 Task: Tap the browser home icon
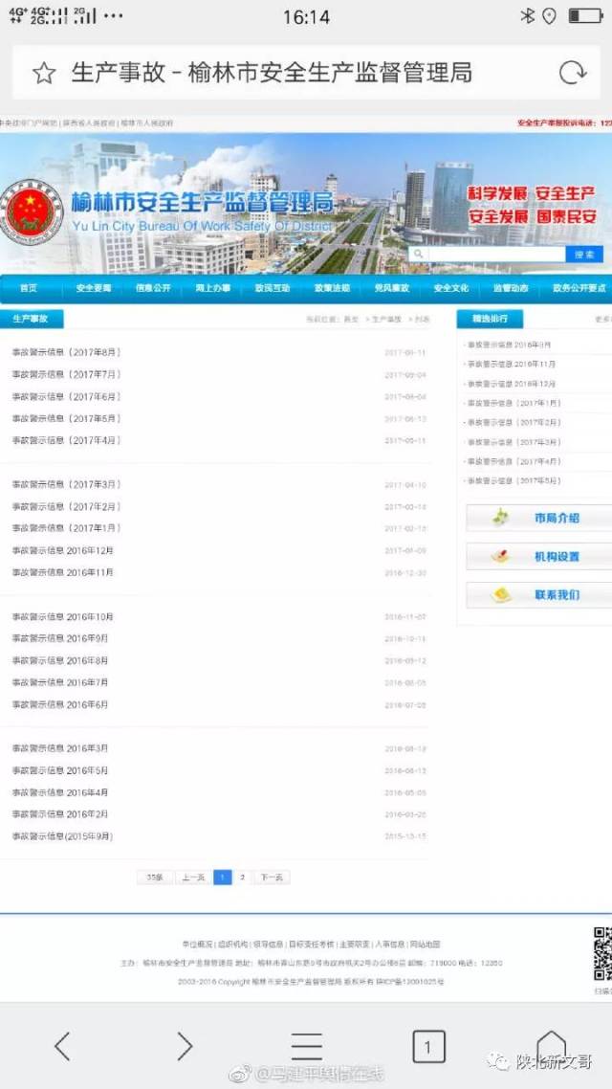coord(551,1045)
